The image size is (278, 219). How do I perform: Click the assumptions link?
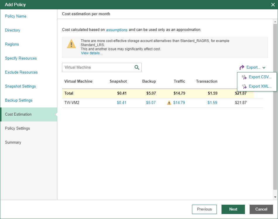[117, 30]
